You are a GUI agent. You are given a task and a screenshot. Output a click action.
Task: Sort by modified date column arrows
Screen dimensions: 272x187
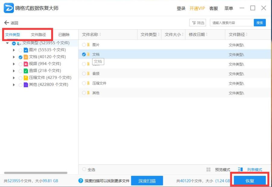pos(207,34)
